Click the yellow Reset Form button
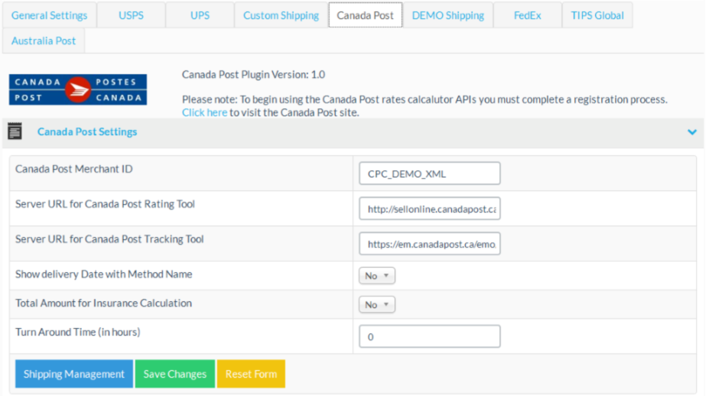The image size is (712, 396). click(x=251, y=374)
